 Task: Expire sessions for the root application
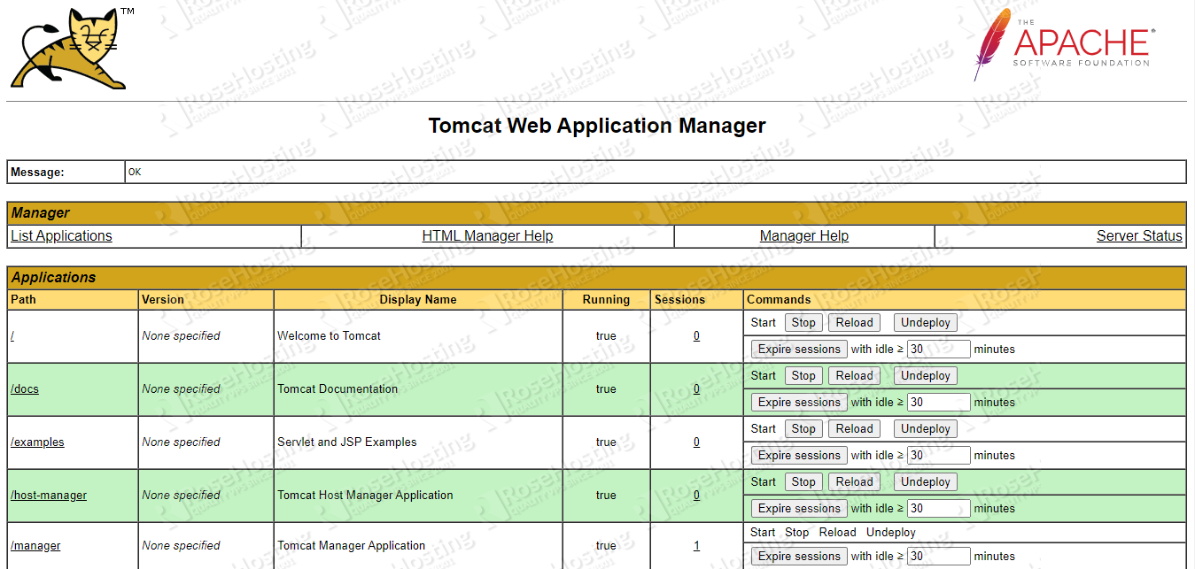798,349
